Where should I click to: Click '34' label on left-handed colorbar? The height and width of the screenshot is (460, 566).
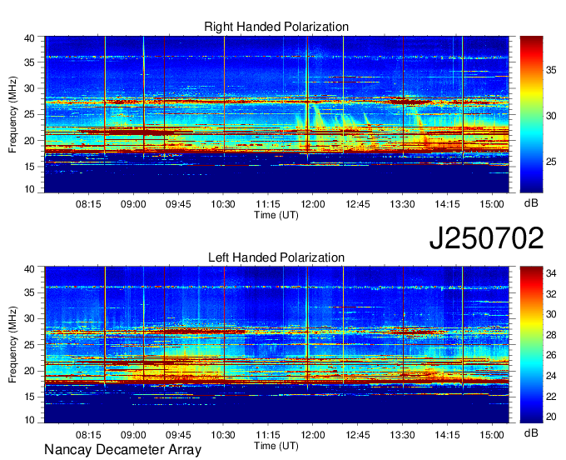click(551, 273)
